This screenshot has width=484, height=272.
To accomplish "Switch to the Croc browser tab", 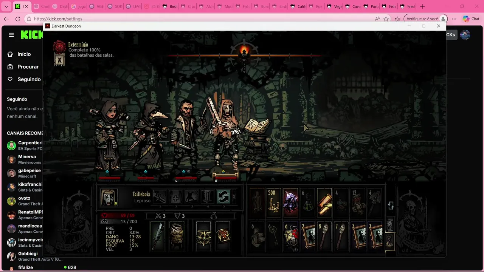I will [x=188, y=6].
